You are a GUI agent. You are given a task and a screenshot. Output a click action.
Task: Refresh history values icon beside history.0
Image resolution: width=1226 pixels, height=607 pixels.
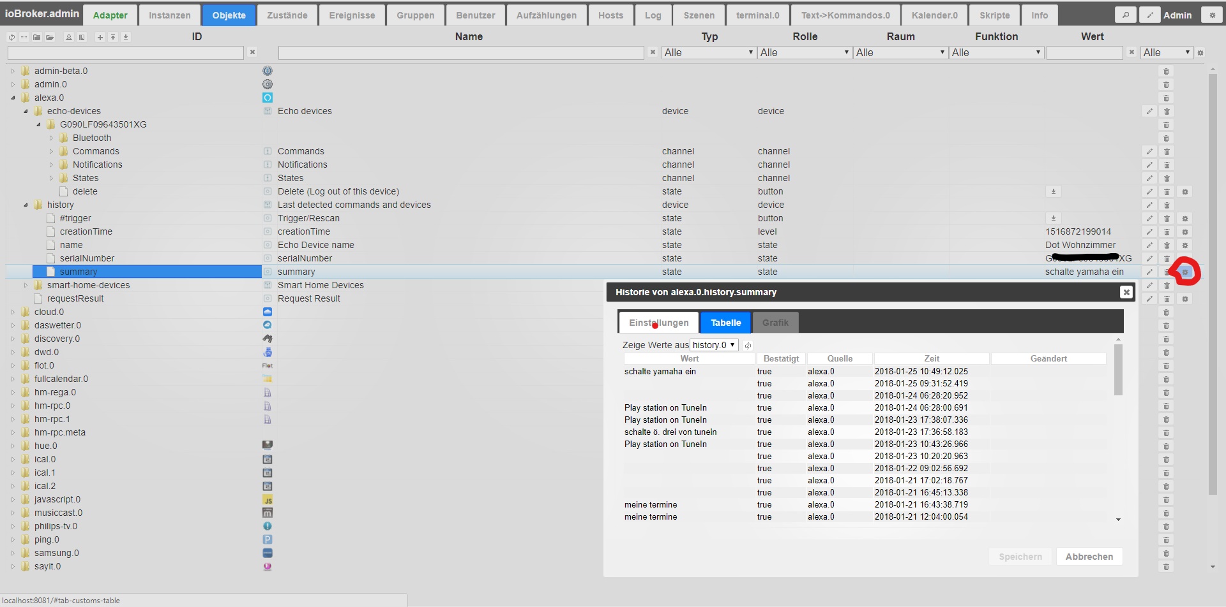[x=748, y=346]
